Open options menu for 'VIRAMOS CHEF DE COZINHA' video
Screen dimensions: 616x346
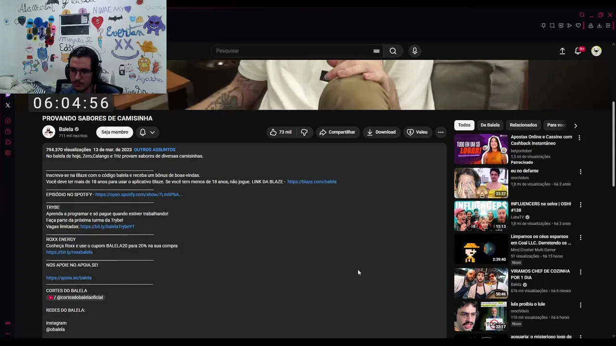(580, 272)
